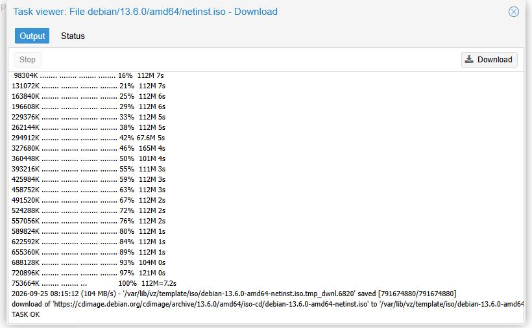The width and height of the screenshot is (532, 328).
Task: Click the Task viewer window title
Action: 145,12
